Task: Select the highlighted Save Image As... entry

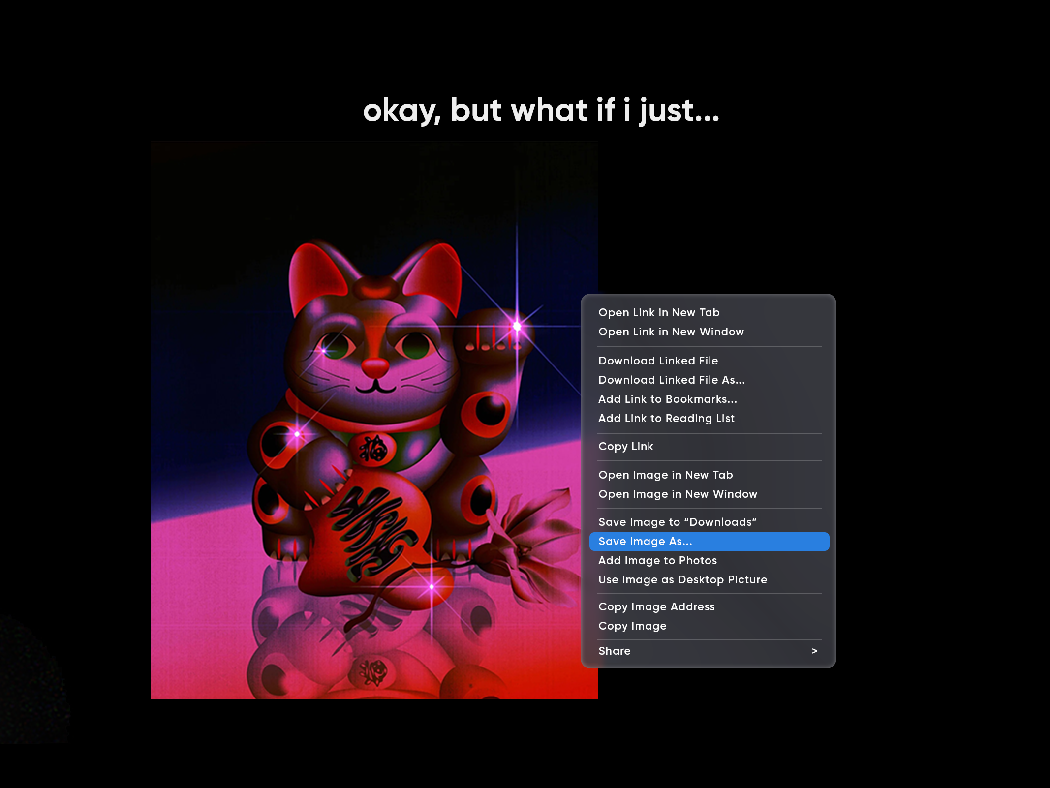Action: (x=709, y=542)
